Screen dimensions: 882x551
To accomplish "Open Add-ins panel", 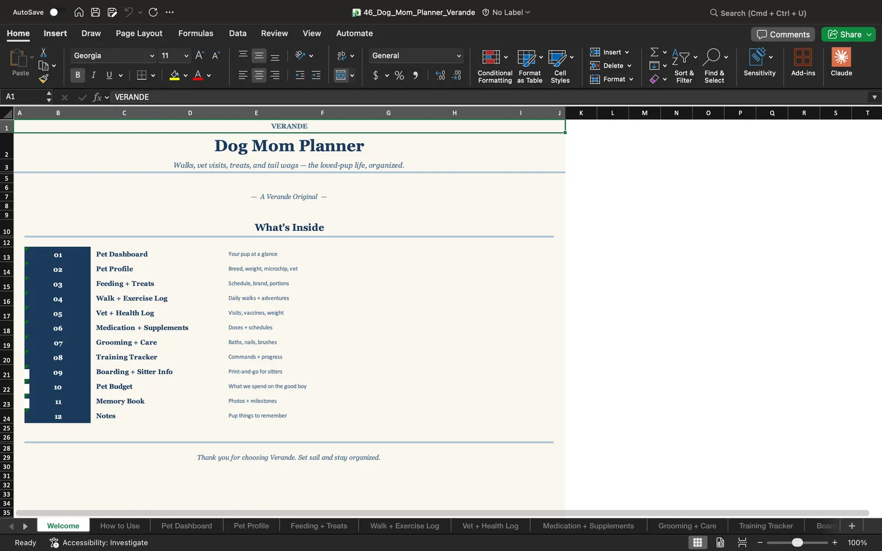I will click(x=803, y=62).
